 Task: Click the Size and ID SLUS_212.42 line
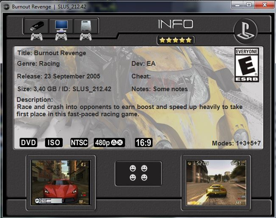tap(64, 89)
